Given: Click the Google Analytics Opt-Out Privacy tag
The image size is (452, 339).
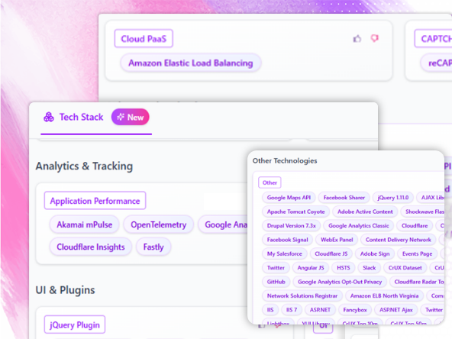Looking at the screenshot, I should (340, 282).
